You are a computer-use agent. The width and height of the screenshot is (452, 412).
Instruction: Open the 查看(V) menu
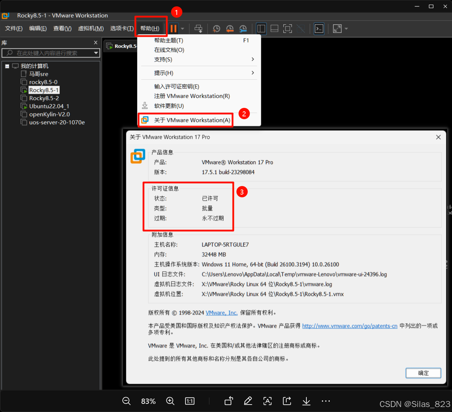pyautogui.click(x=62, y=28)
